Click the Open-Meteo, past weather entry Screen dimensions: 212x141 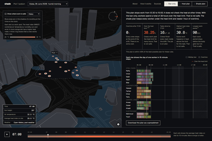point(19,123)
